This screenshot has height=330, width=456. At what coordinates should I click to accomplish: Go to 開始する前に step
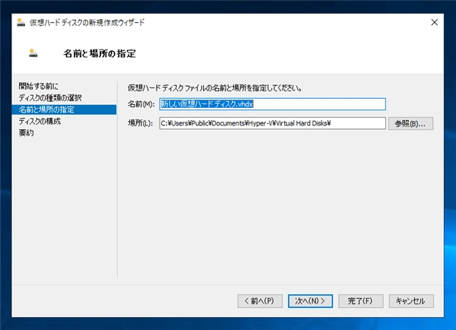click(39, 86)
